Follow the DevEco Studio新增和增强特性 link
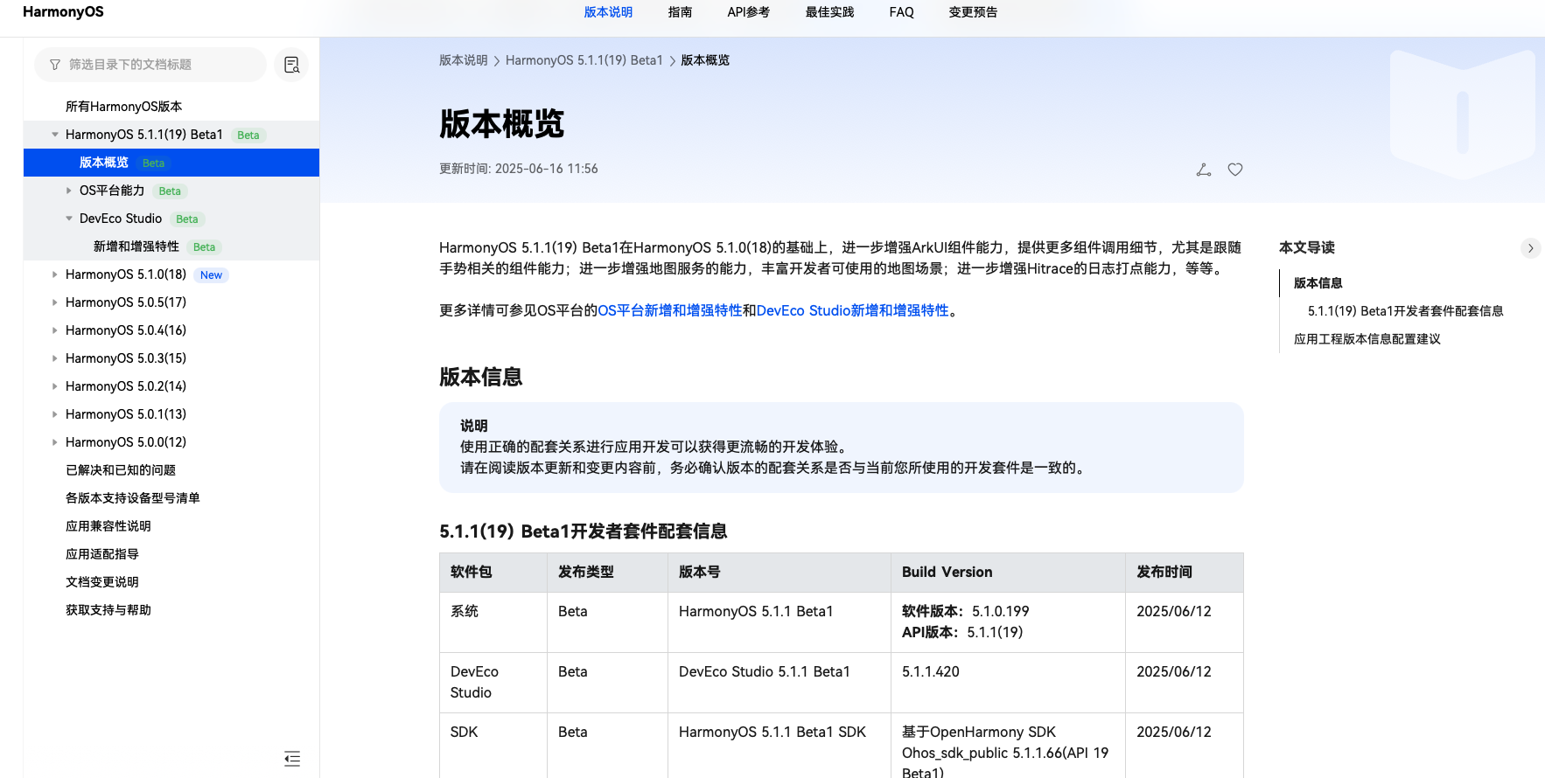This screenshot has height=778, width=1545. click(852, 310)
